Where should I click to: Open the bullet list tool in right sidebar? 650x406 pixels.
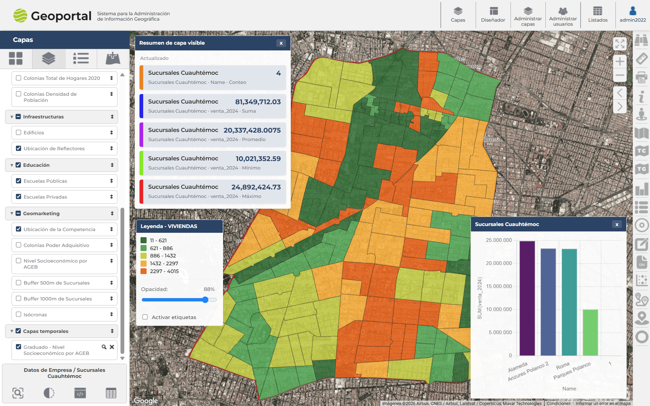coord(641,207)
